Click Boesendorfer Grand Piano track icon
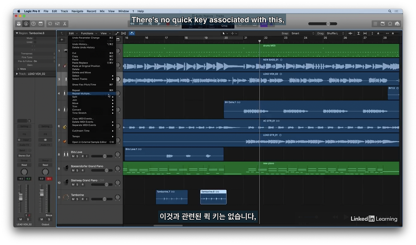Image resolution: width=416 pixels, height=245 pixels. (x=66, y=169)
